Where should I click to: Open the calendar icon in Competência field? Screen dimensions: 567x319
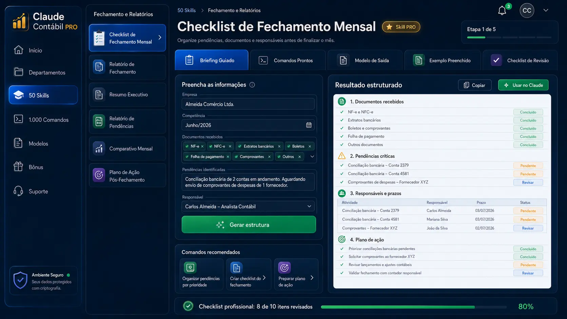coord(309,125)
